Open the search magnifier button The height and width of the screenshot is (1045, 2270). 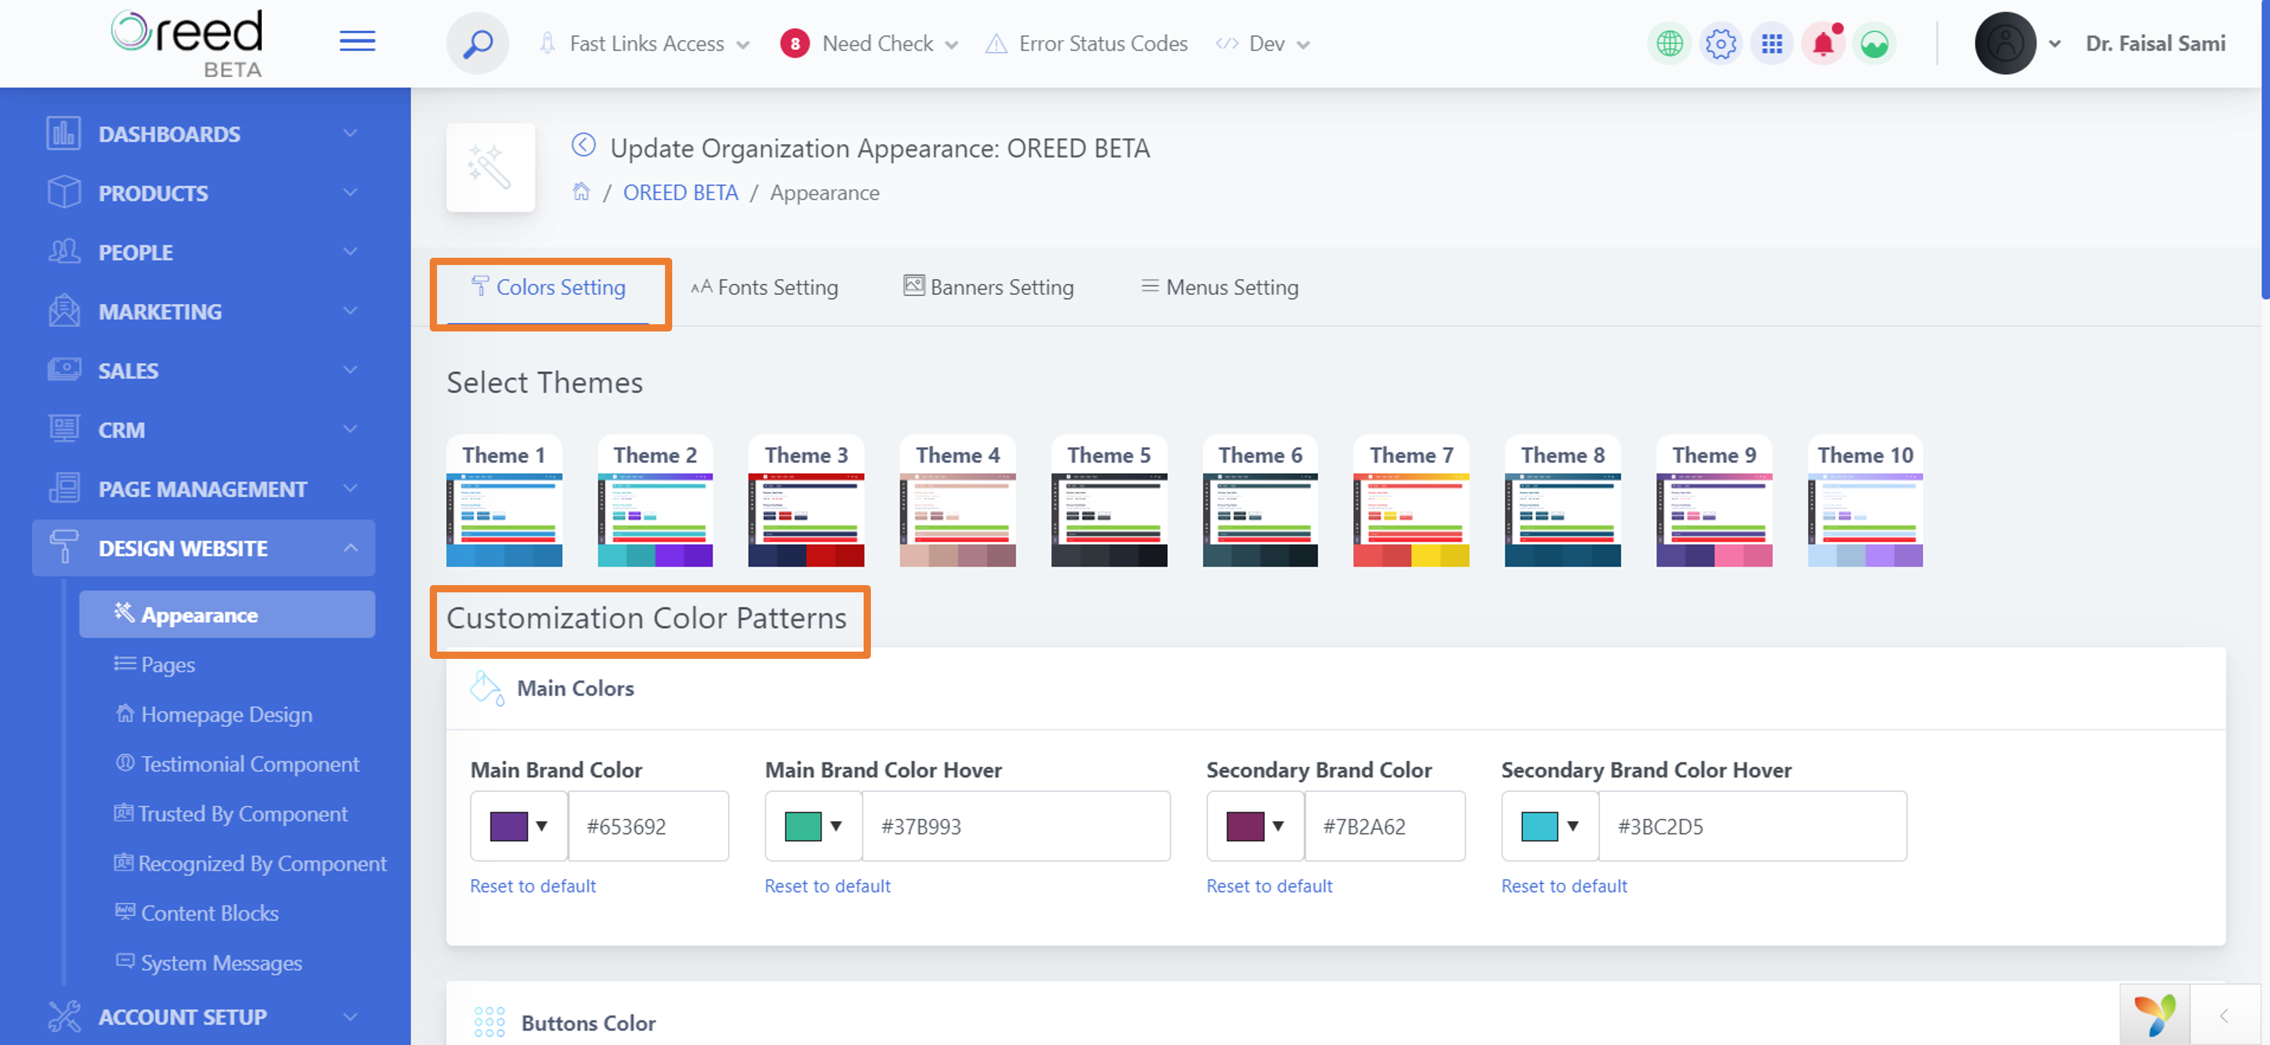(477, 43)
